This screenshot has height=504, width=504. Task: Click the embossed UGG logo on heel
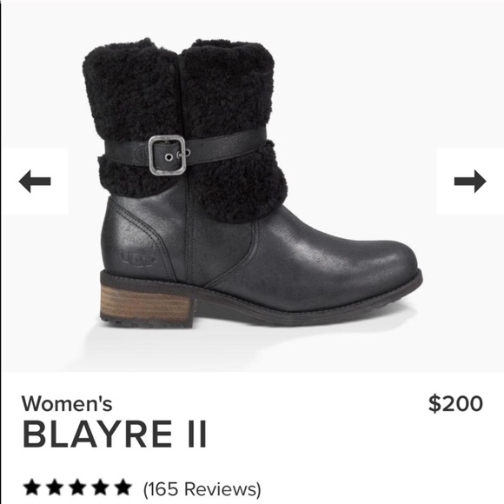click(138, 258)
